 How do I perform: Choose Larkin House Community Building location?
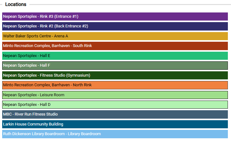point(115,124)
